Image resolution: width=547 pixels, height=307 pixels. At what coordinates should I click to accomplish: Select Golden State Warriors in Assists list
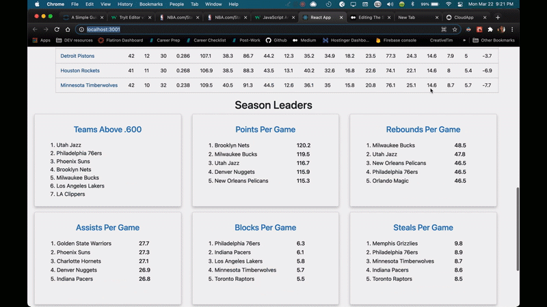tap(84, 244)
